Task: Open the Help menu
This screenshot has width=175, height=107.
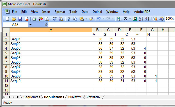Action: coord(126,12)
